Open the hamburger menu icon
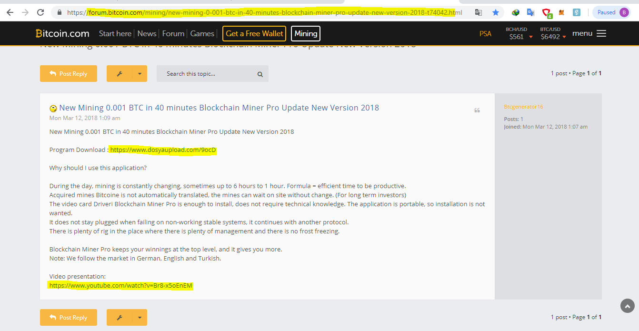 pyautogui.click(x=601, y=33)
